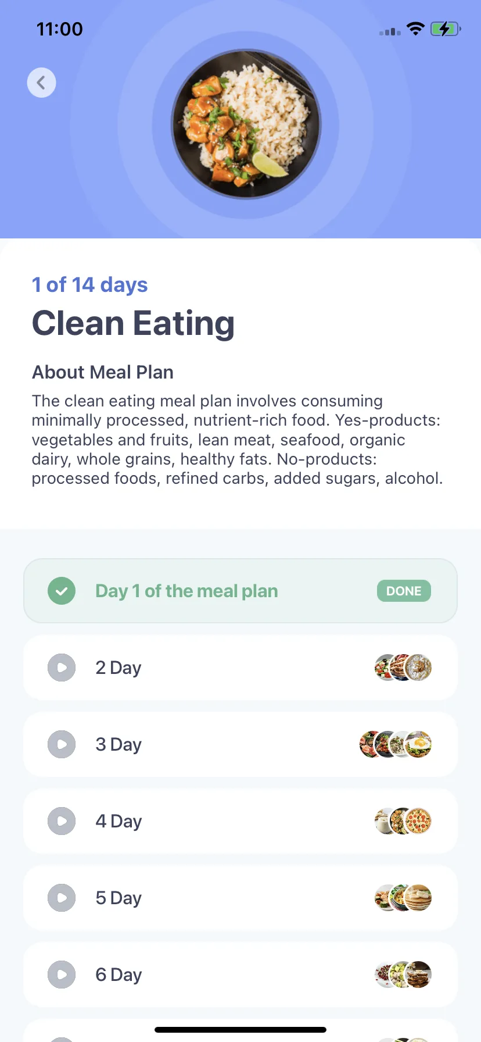This screenshot has height=1042, width=481.
Task: Tap meal thumbnails for 2 Day
Action: click(x=403, y=668)
